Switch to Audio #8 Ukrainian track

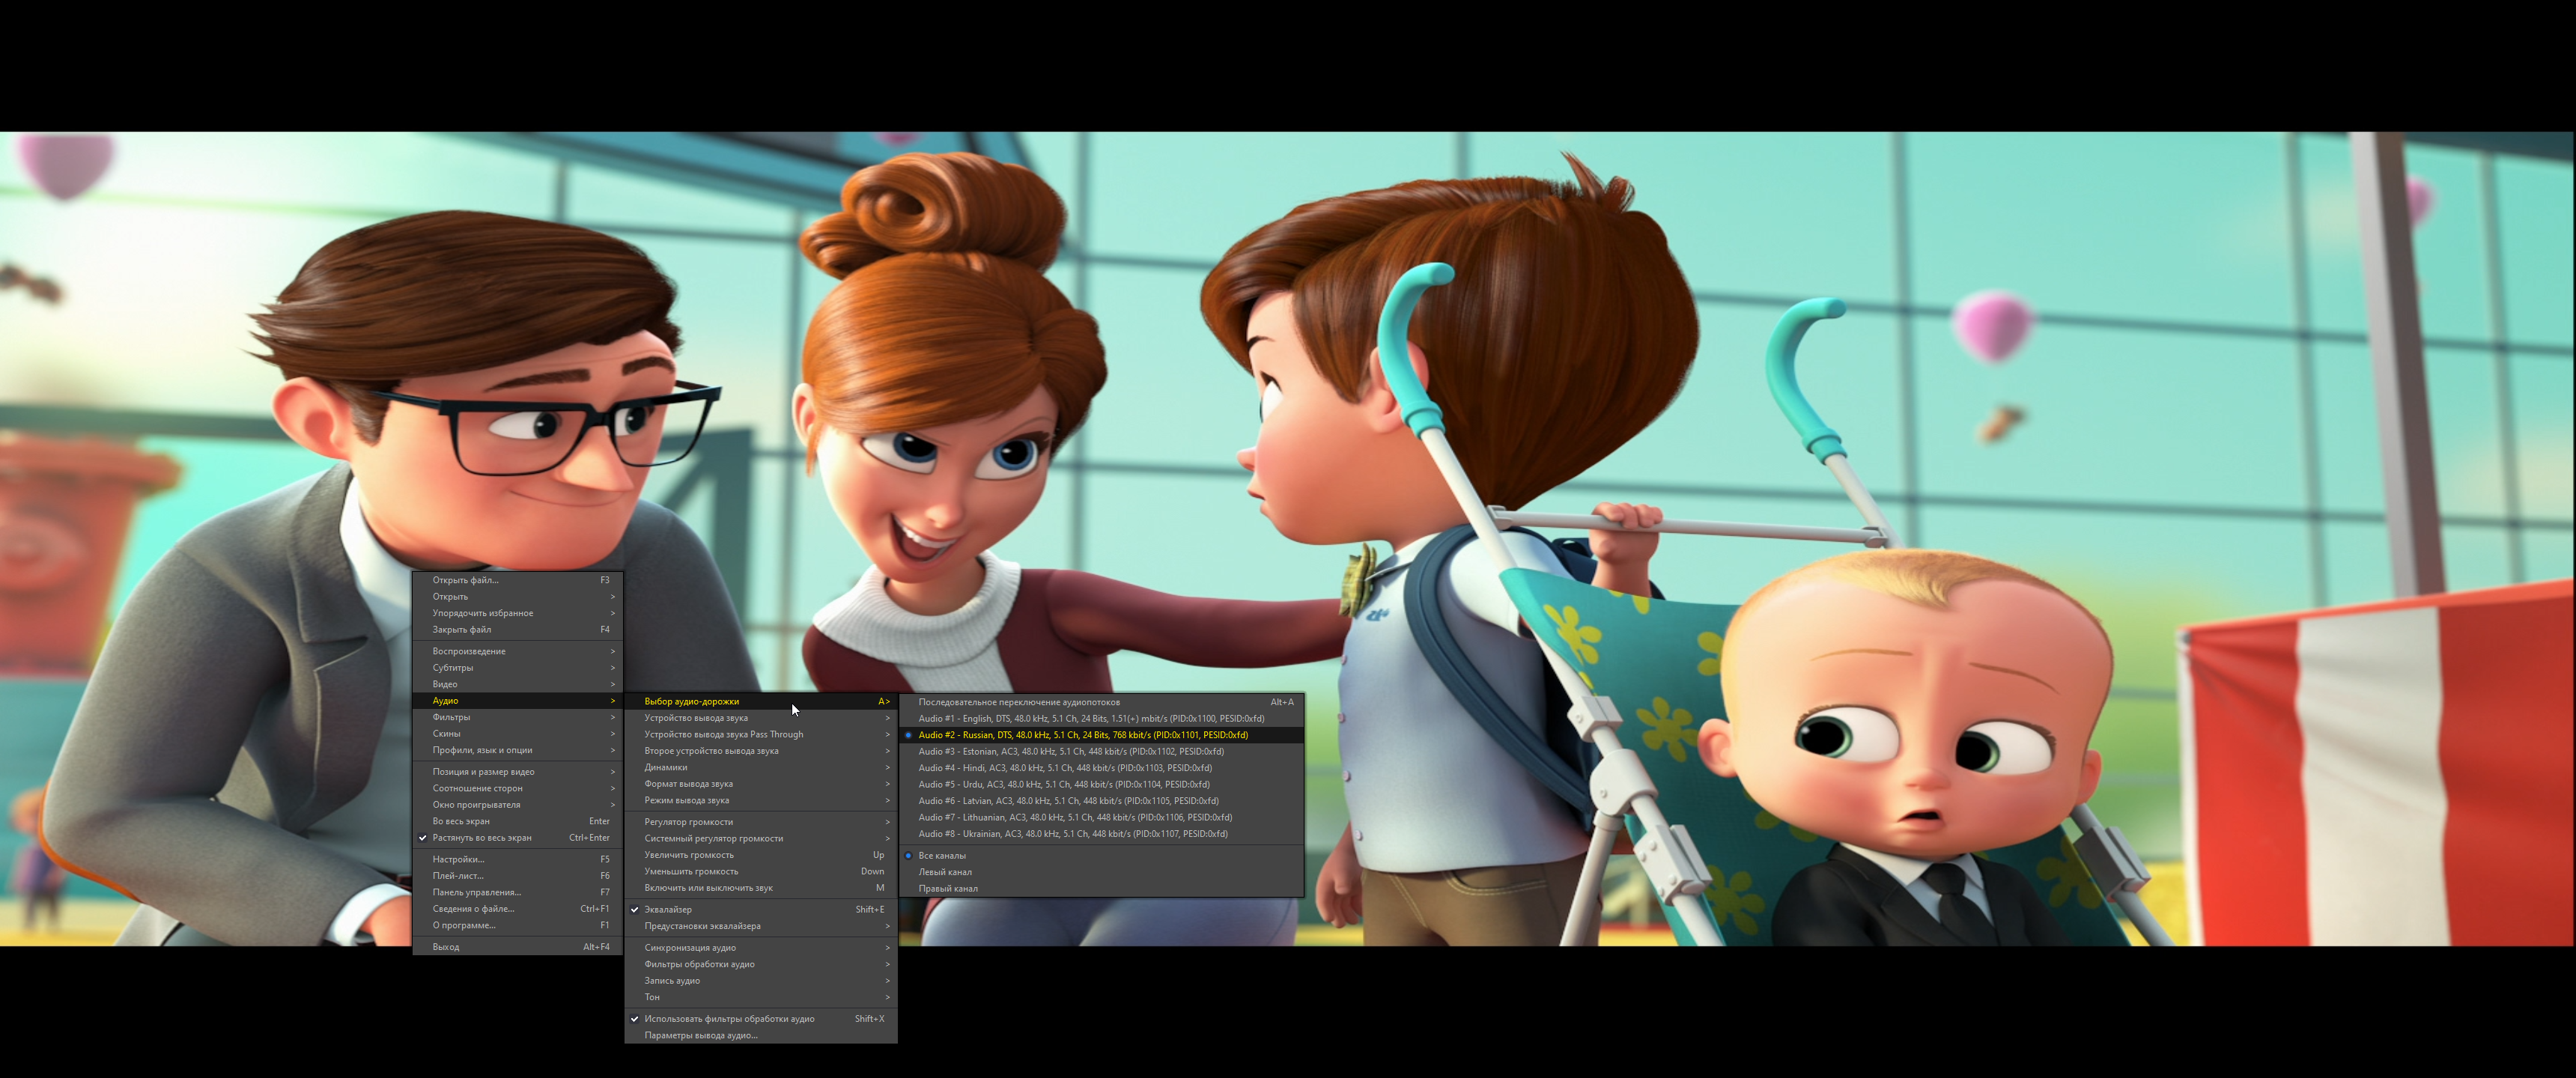point(1072,833)
